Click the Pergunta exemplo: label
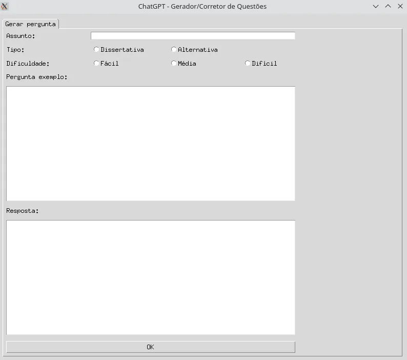Viewport: 407px width, 360px height. pyautogui.click(x=37, y=77)
